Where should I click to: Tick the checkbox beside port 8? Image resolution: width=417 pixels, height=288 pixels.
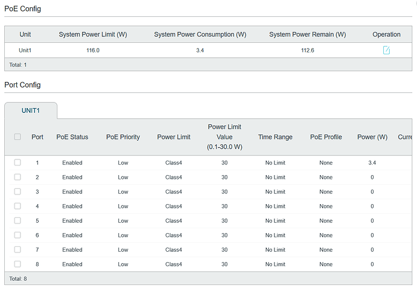tap(18, 264)
